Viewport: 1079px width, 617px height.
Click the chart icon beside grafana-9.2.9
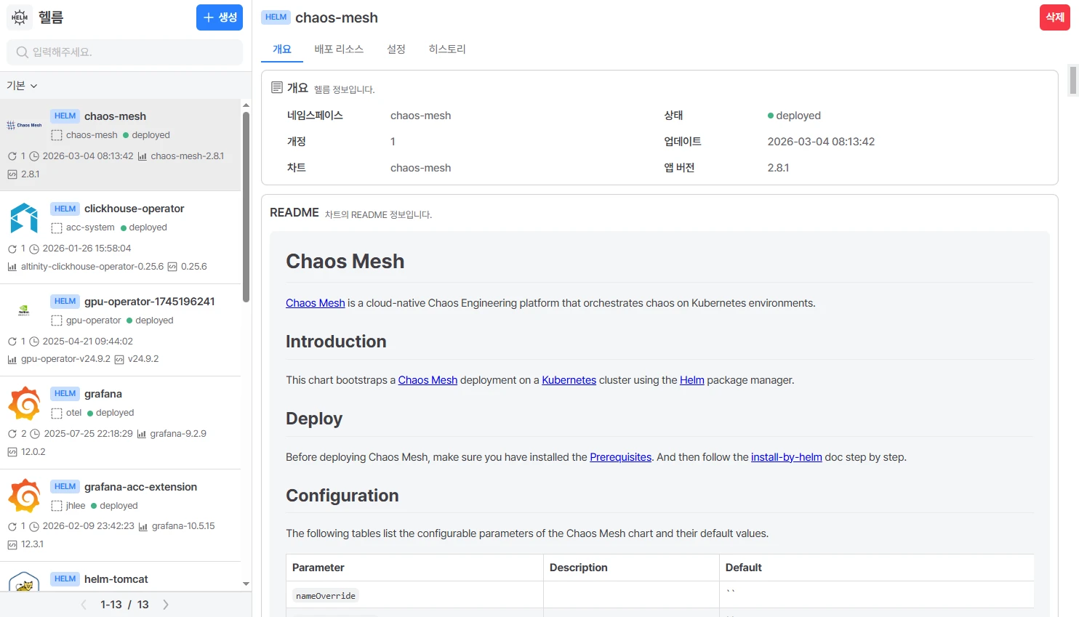142,434
